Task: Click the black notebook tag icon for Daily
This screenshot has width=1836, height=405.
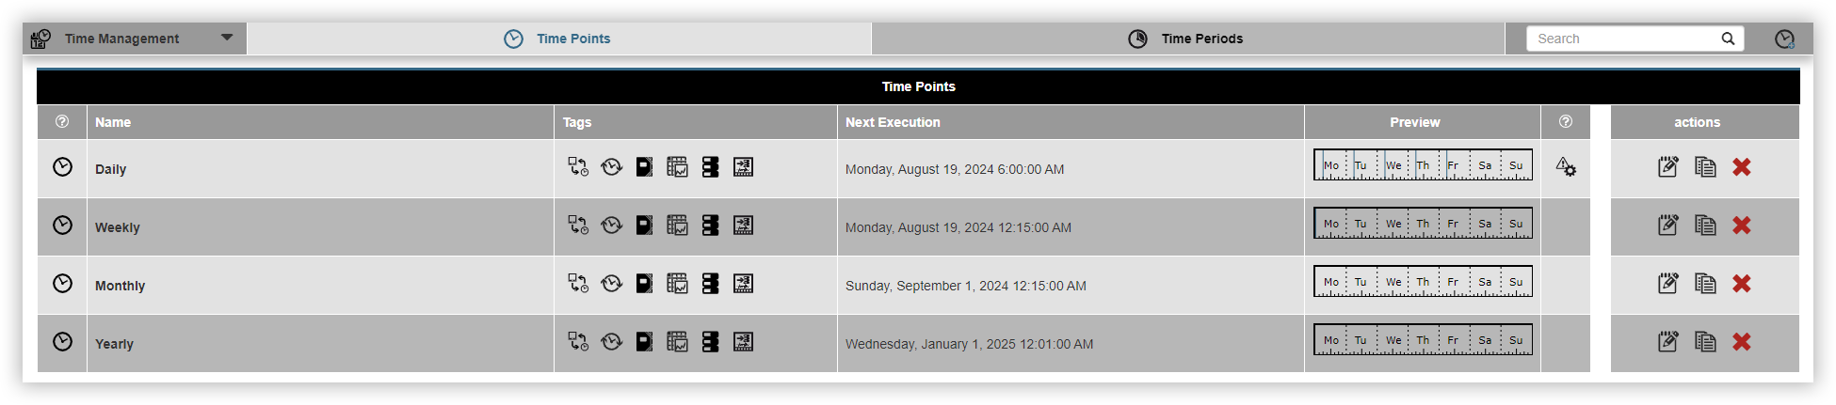Action: [644, 167]
